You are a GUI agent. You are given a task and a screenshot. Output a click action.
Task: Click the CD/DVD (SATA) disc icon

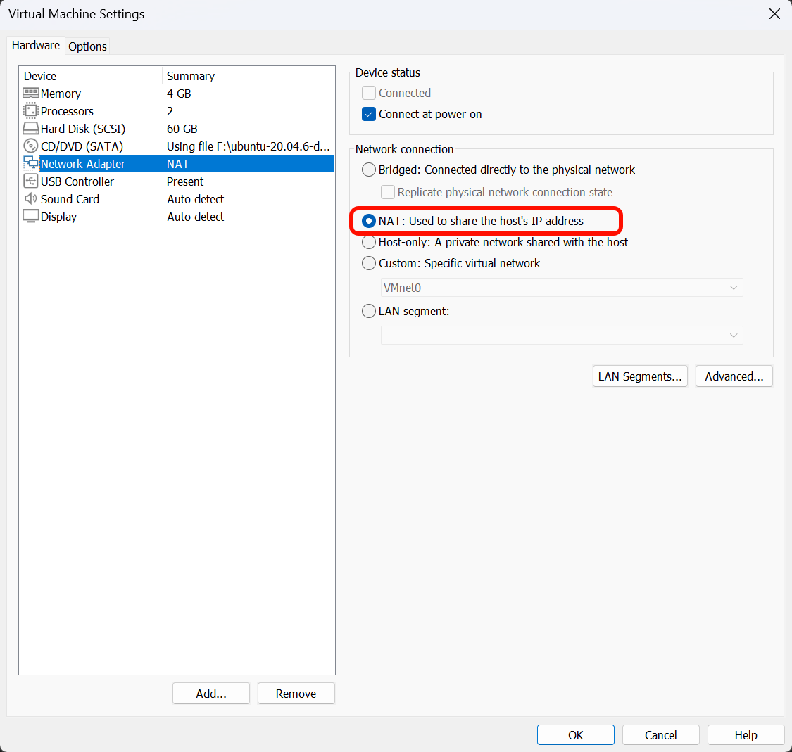[x=31, y=146]
